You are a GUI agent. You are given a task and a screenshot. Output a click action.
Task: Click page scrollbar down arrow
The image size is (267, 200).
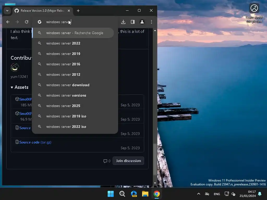[x=155, y=183]
